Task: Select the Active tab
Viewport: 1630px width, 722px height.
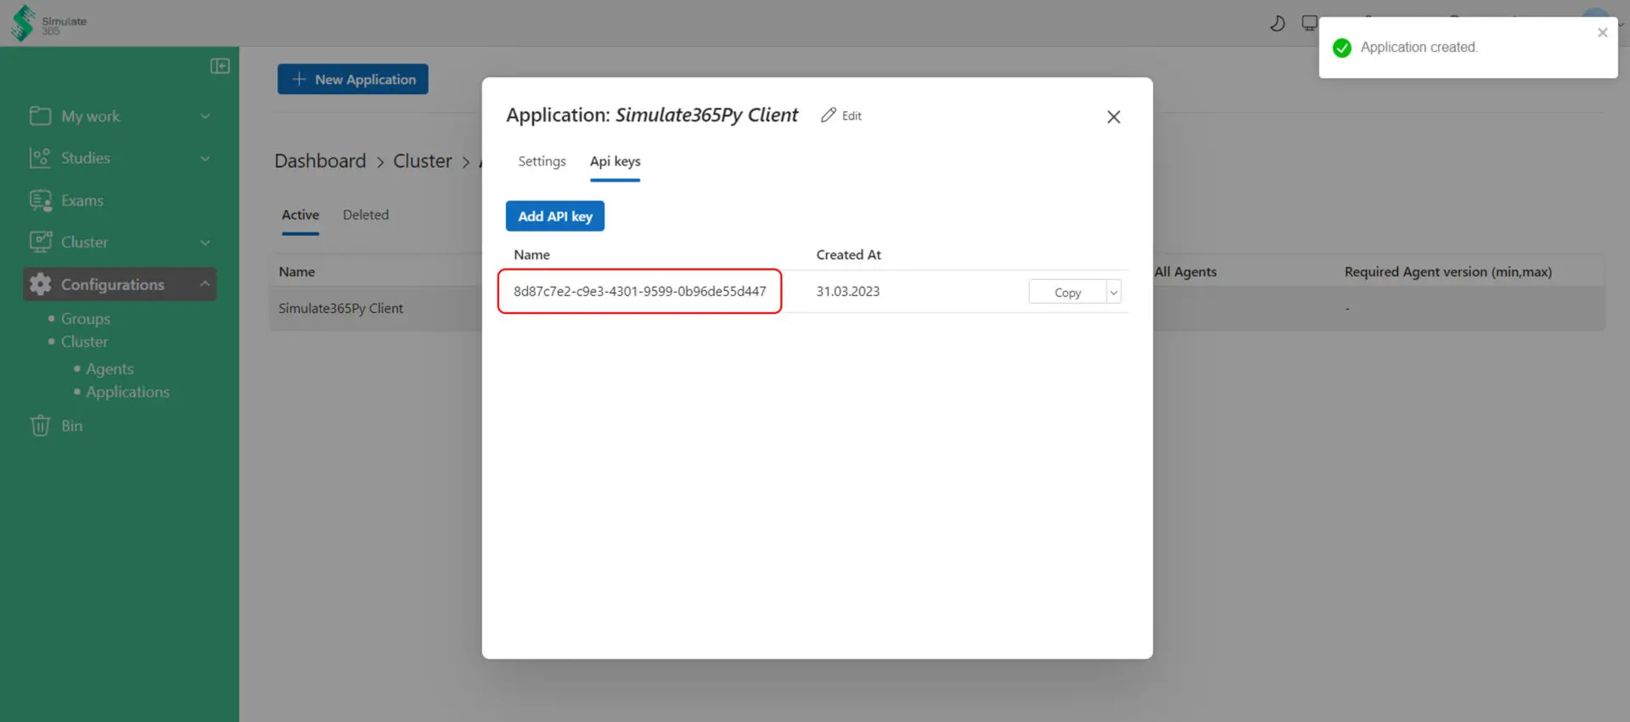Action: tap(301, 215)
